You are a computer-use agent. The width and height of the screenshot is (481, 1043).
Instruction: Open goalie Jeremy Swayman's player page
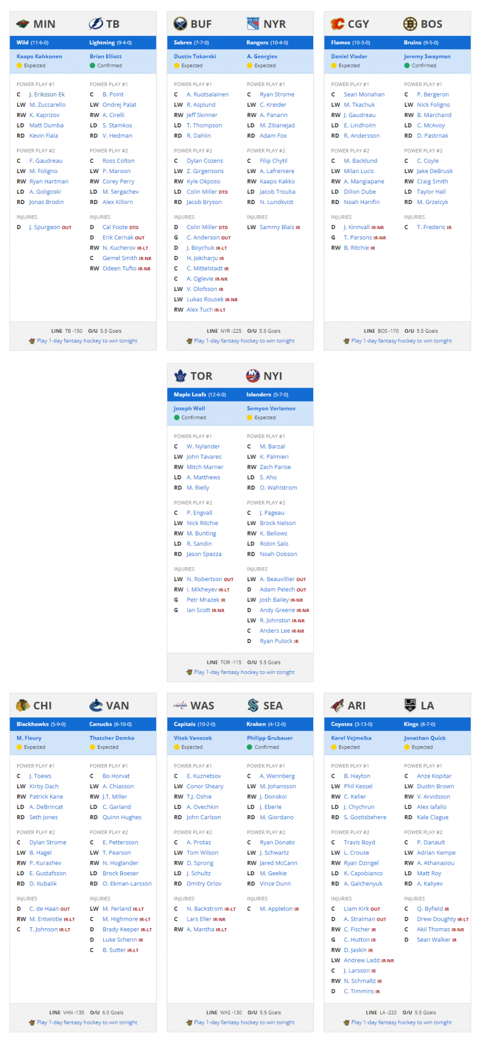coord(427,56)
